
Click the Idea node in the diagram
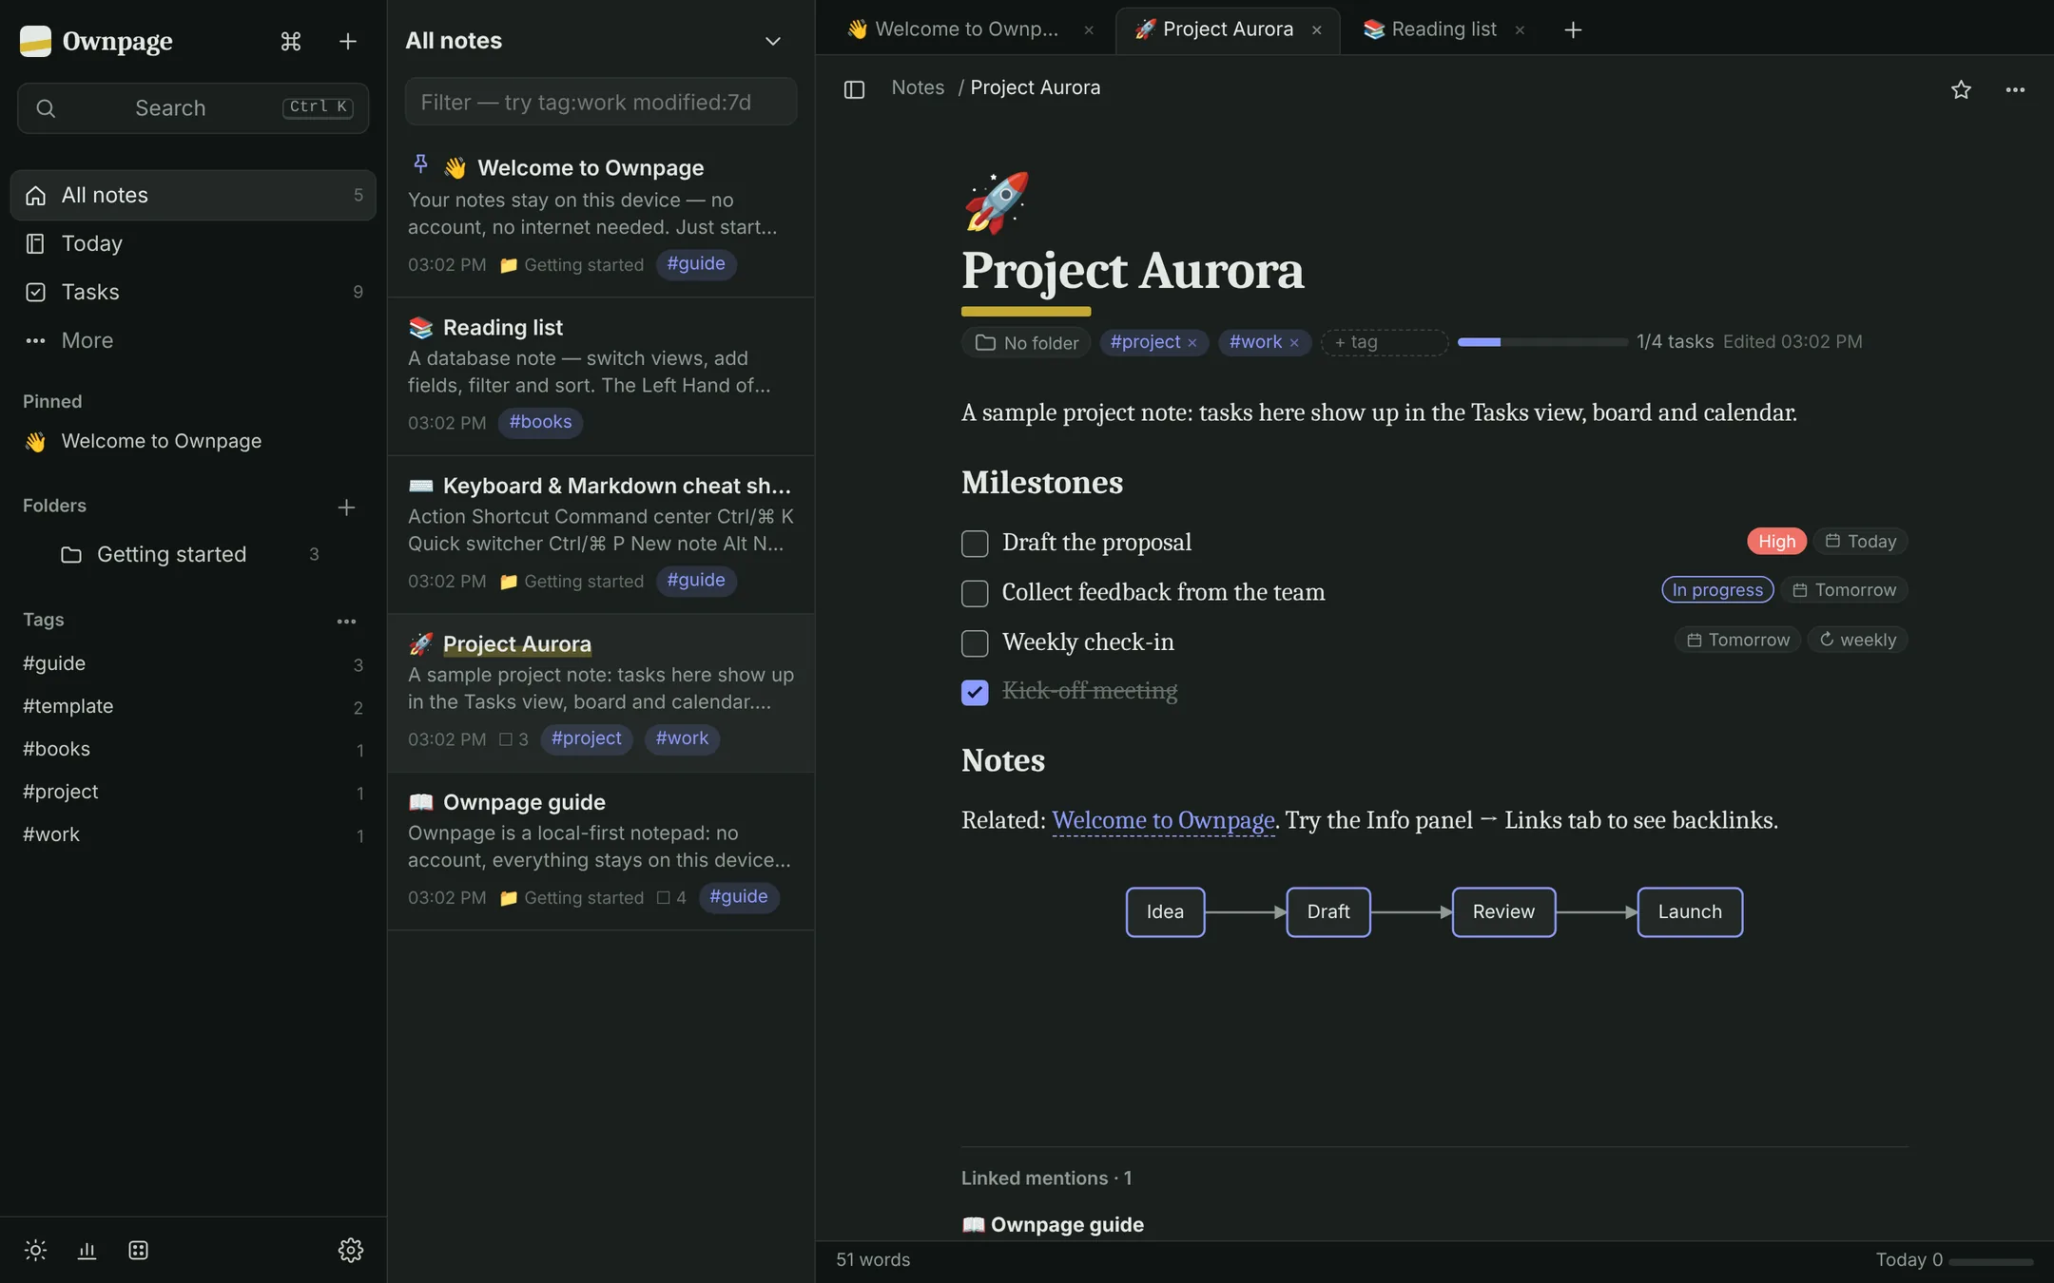click(1165, 911)
